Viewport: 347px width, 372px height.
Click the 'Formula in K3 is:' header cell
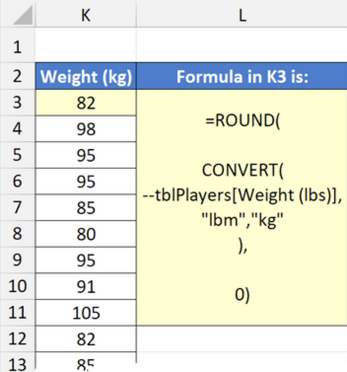[242, 76]
